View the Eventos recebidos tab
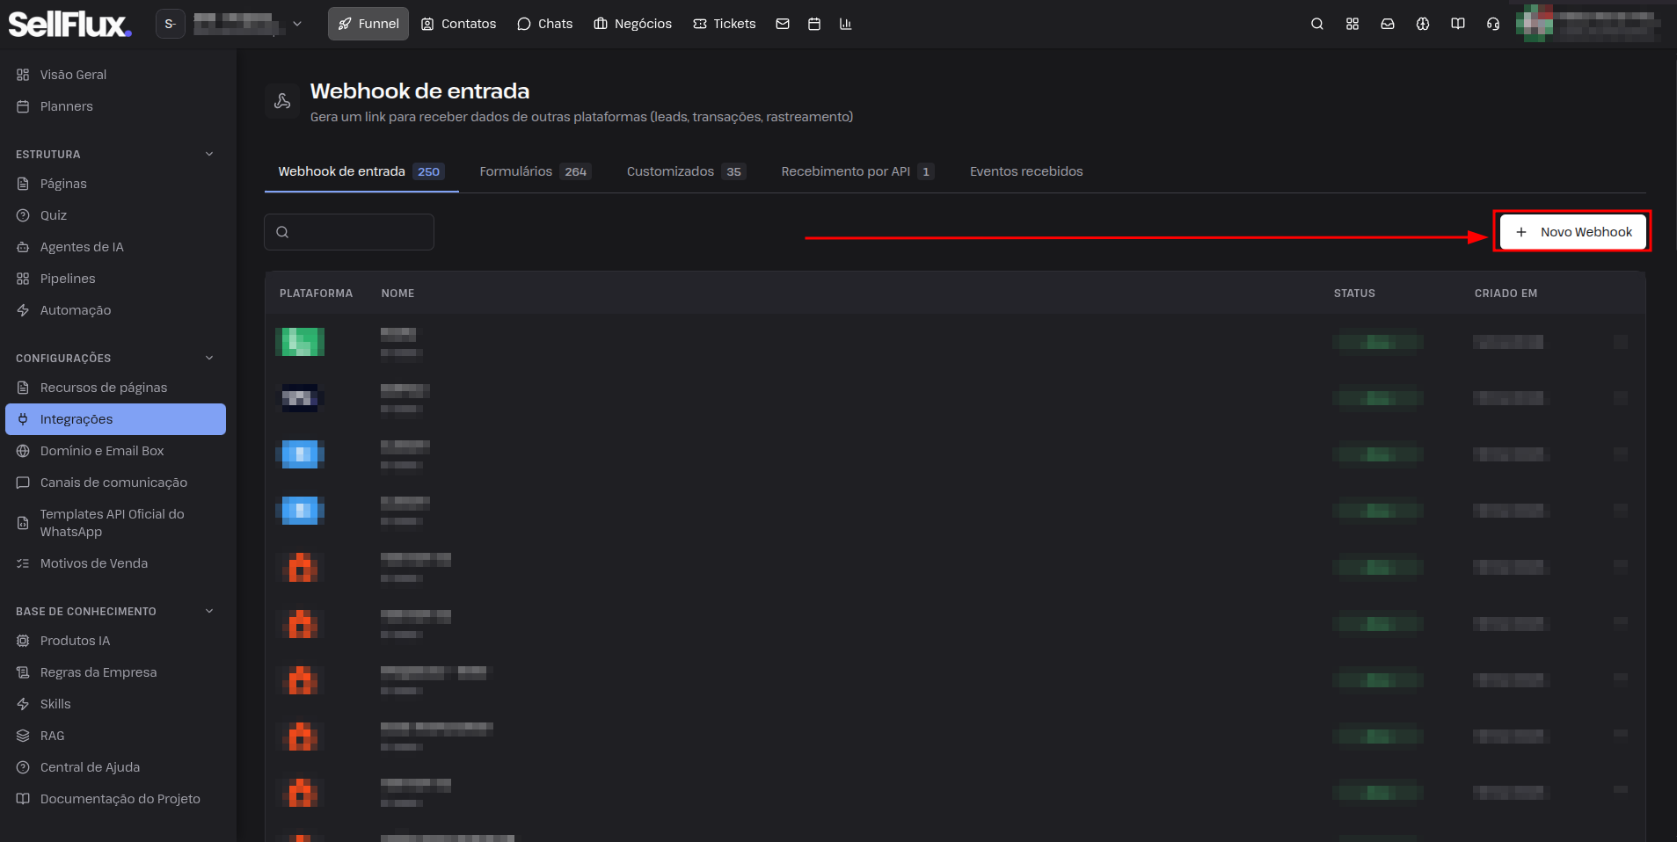The image size is (1677, 842). point(1026,171)
